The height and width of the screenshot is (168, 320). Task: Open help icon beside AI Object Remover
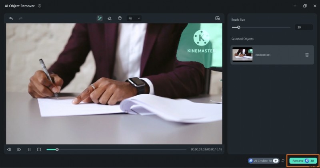coord(40,6)
